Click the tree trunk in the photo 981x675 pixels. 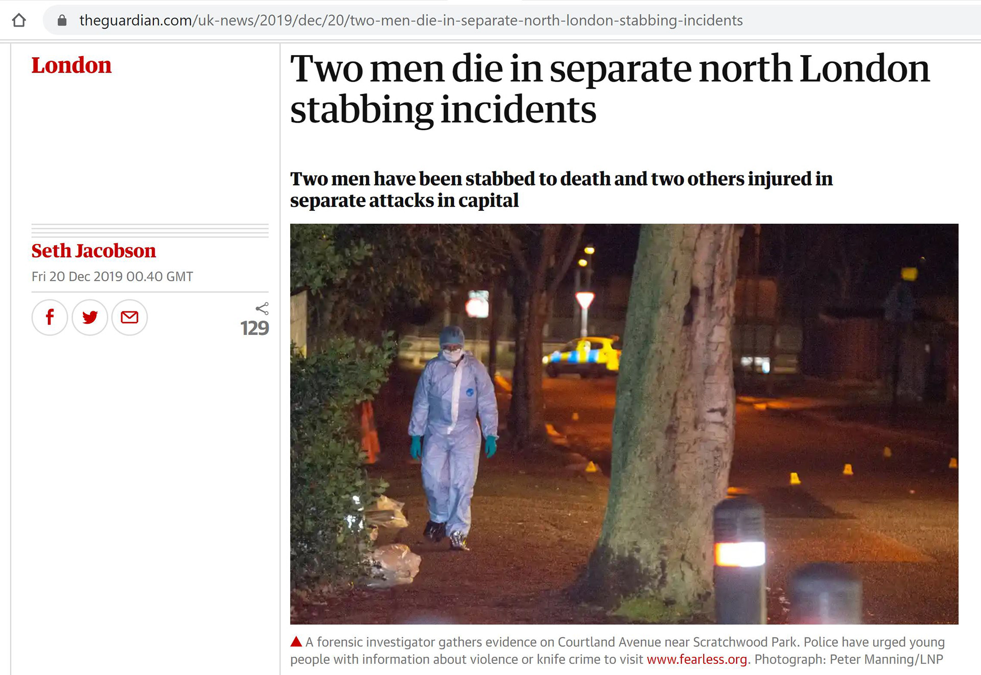(674, 408)
